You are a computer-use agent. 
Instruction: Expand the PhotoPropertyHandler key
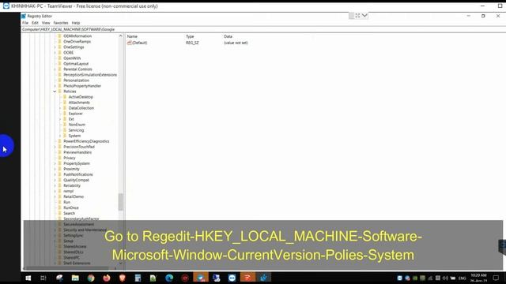point(55,86)
